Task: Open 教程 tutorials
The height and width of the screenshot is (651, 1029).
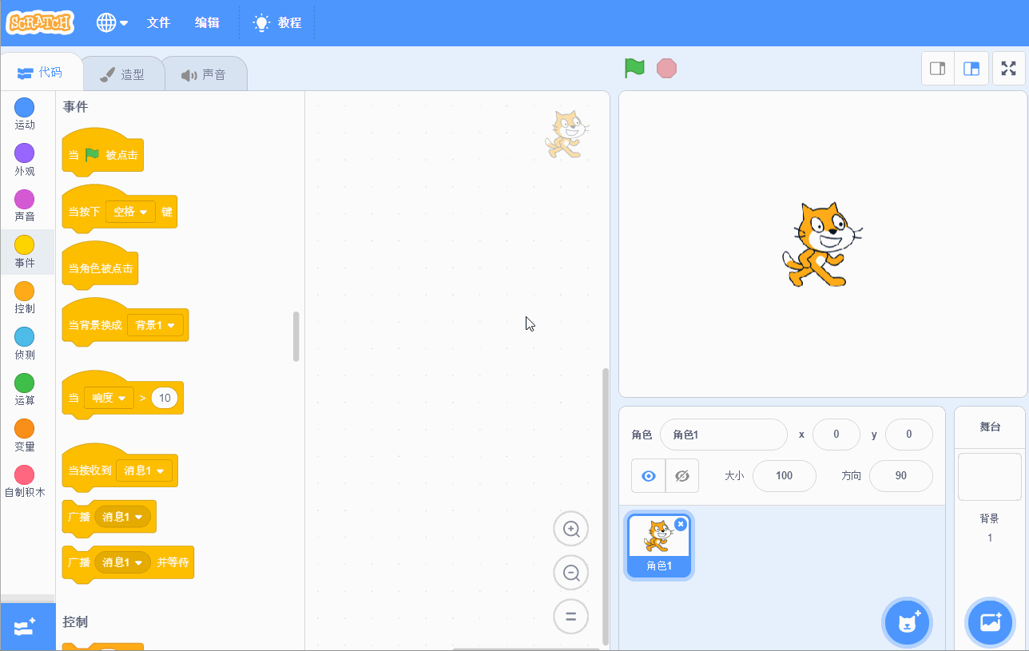Action: coord(277,22)
